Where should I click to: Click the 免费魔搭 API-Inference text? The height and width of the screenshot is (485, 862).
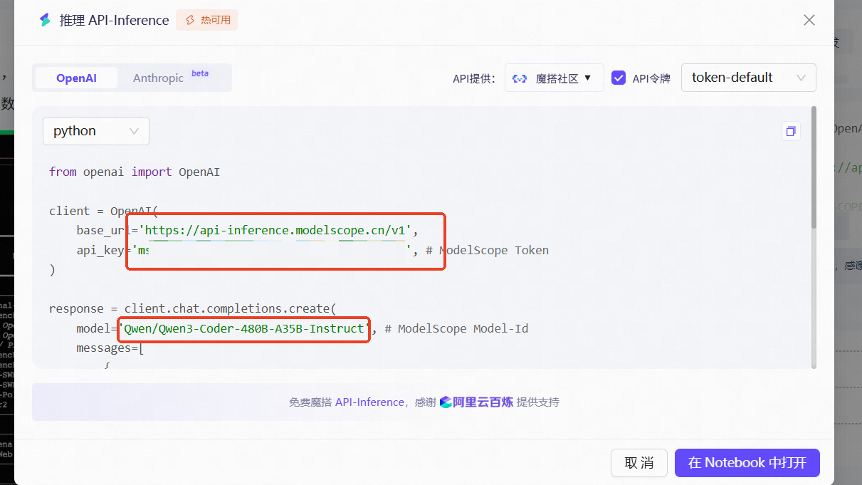pos(347,402)
